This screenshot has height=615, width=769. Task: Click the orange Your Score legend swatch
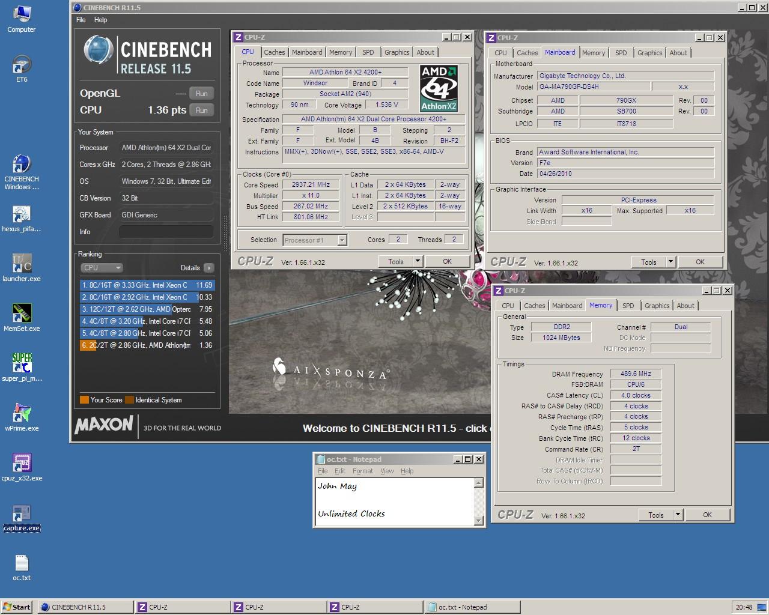[84, 400]
